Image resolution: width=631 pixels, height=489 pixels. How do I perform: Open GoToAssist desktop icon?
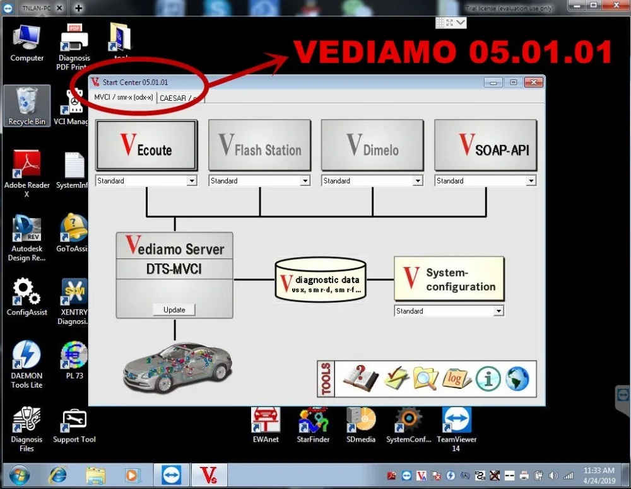(x=74, y=233)
